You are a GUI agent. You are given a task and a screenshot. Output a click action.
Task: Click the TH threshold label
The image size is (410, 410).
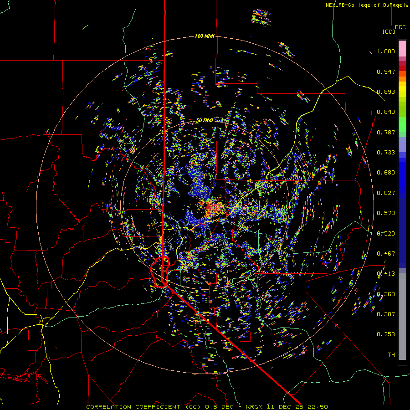point(391,355)
